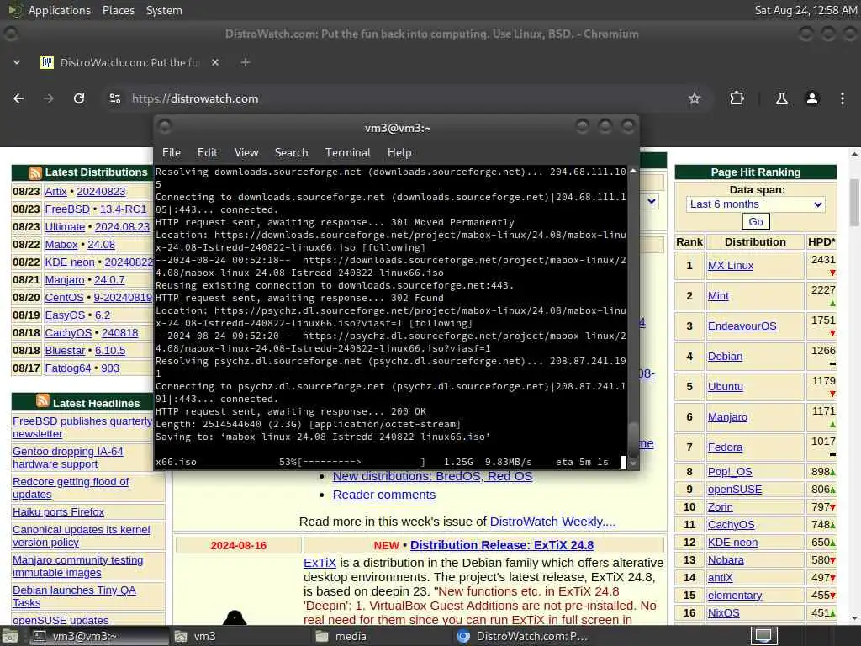Read Haiku ports Firefox headline
The width and height of the screenshot is (861, 646).
pyautogui.click(x=58, y=511)
